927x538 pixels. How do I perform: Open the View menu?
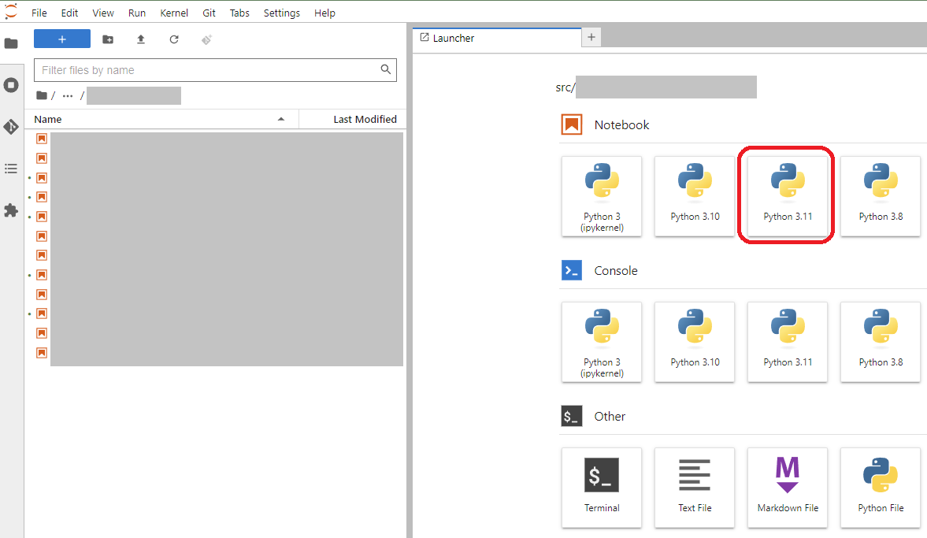click(x=103, y=13)
